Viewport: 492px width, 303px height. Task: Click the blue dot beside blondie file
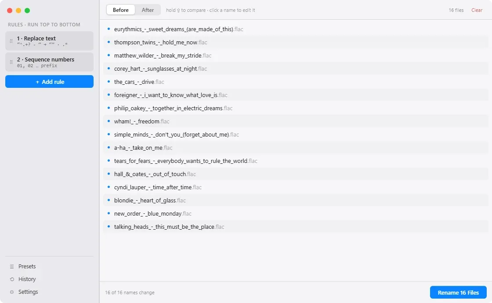pos(109,200)
